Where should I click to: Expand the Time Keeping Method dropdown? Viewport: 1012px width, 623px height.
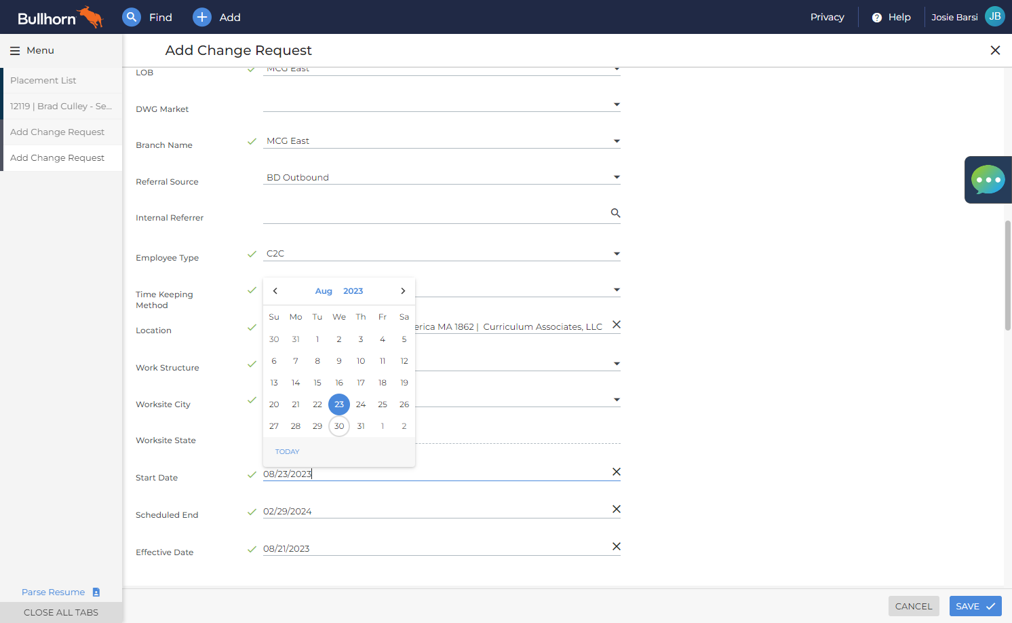617,290
